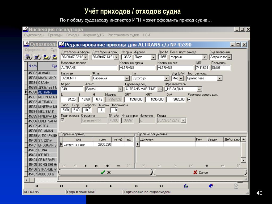The image size is (272, 204).
Task: Open the Приходы menu
Action: pos(55,35)
